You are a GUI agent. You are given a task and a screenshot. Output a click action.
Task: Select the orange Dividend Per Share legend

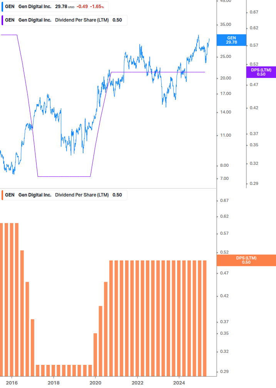point(64,195)
